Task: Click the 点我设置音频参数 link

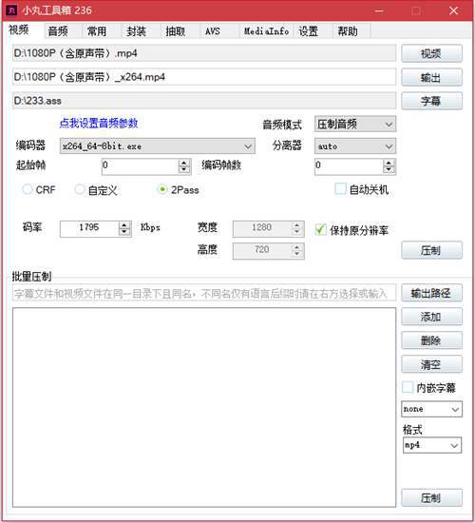Action: 99,123
